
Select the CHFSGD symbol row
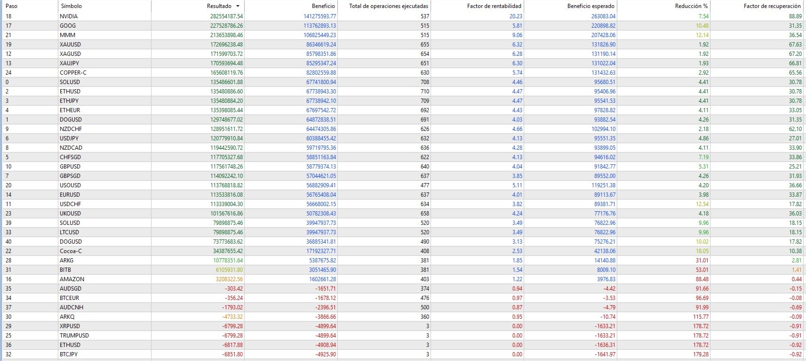click(403, 157)
